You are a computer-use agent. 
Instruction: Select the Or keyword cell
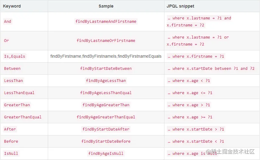point(6,41)
